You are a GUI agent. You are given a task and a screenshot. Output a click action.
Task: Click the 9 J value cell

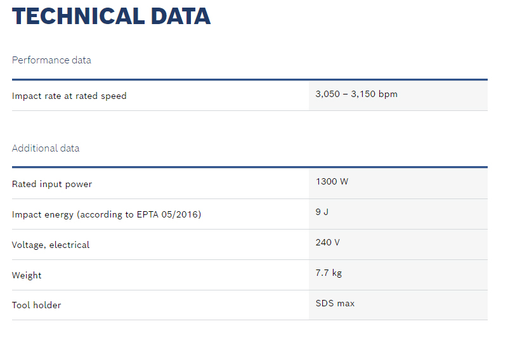point(398,214)
